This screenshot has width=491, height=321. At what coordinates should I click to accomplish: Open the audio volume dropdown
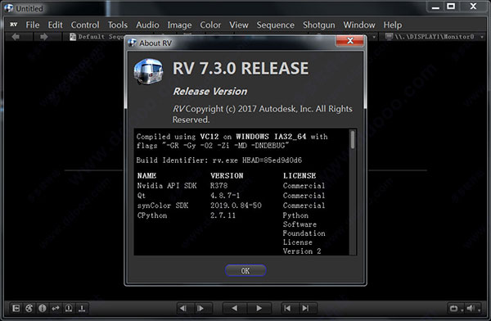[473, 309]
